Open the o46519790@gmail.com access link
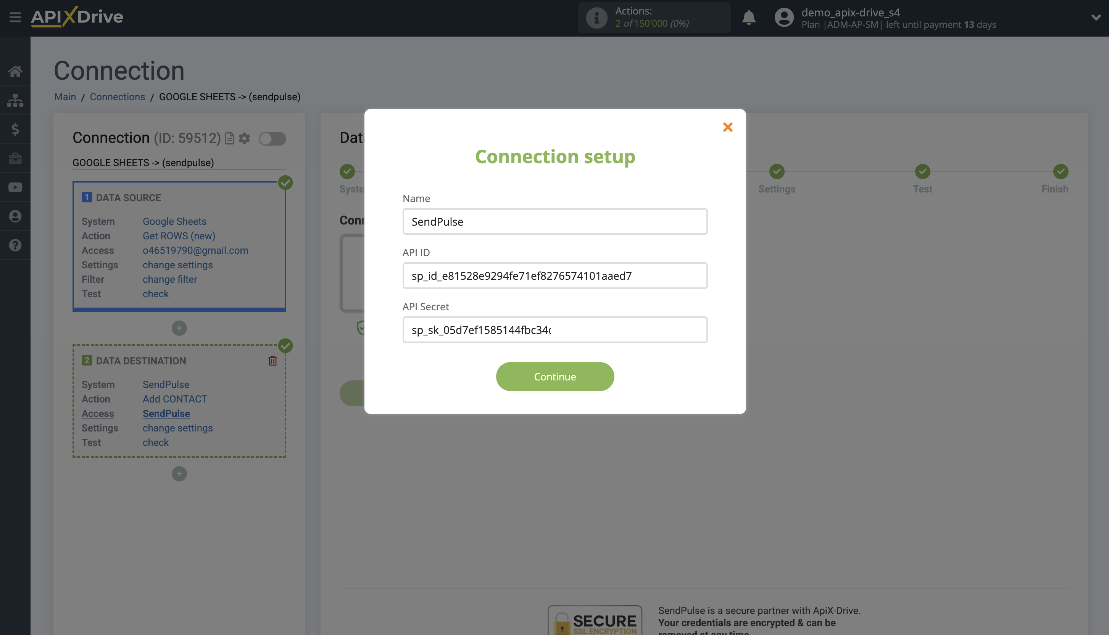Image resolution: width=1109 pixels, height=635 pixels. click(x=196, y=250)
